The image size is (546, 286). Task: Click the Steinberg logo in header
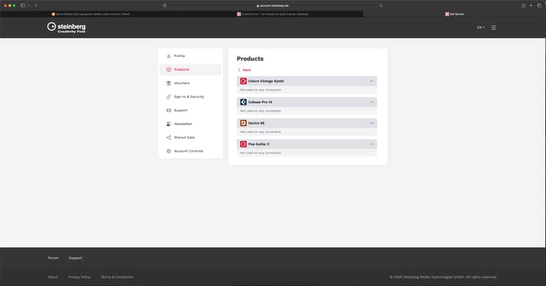click(66, 27)
